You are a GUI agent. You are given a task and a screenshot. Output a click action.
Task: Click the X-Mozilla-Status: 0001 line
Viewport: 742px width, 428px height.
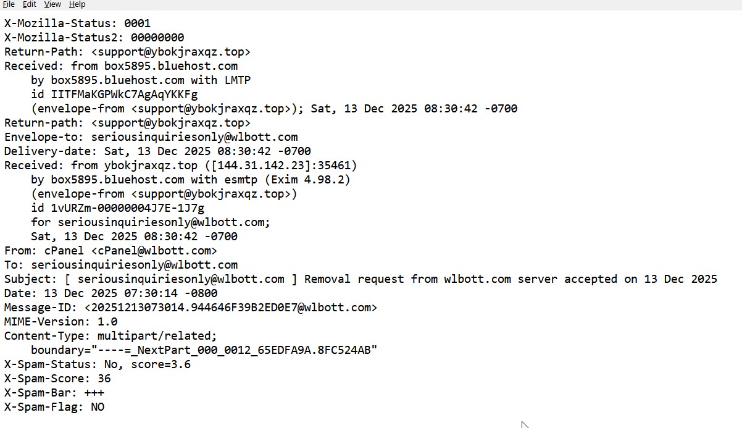[77, 23]
